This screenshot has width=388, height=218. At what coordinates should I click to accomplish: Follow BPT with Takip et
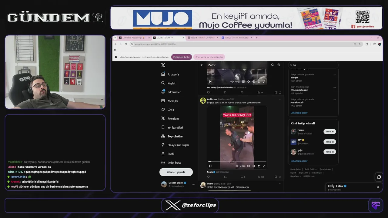(329, 142)
